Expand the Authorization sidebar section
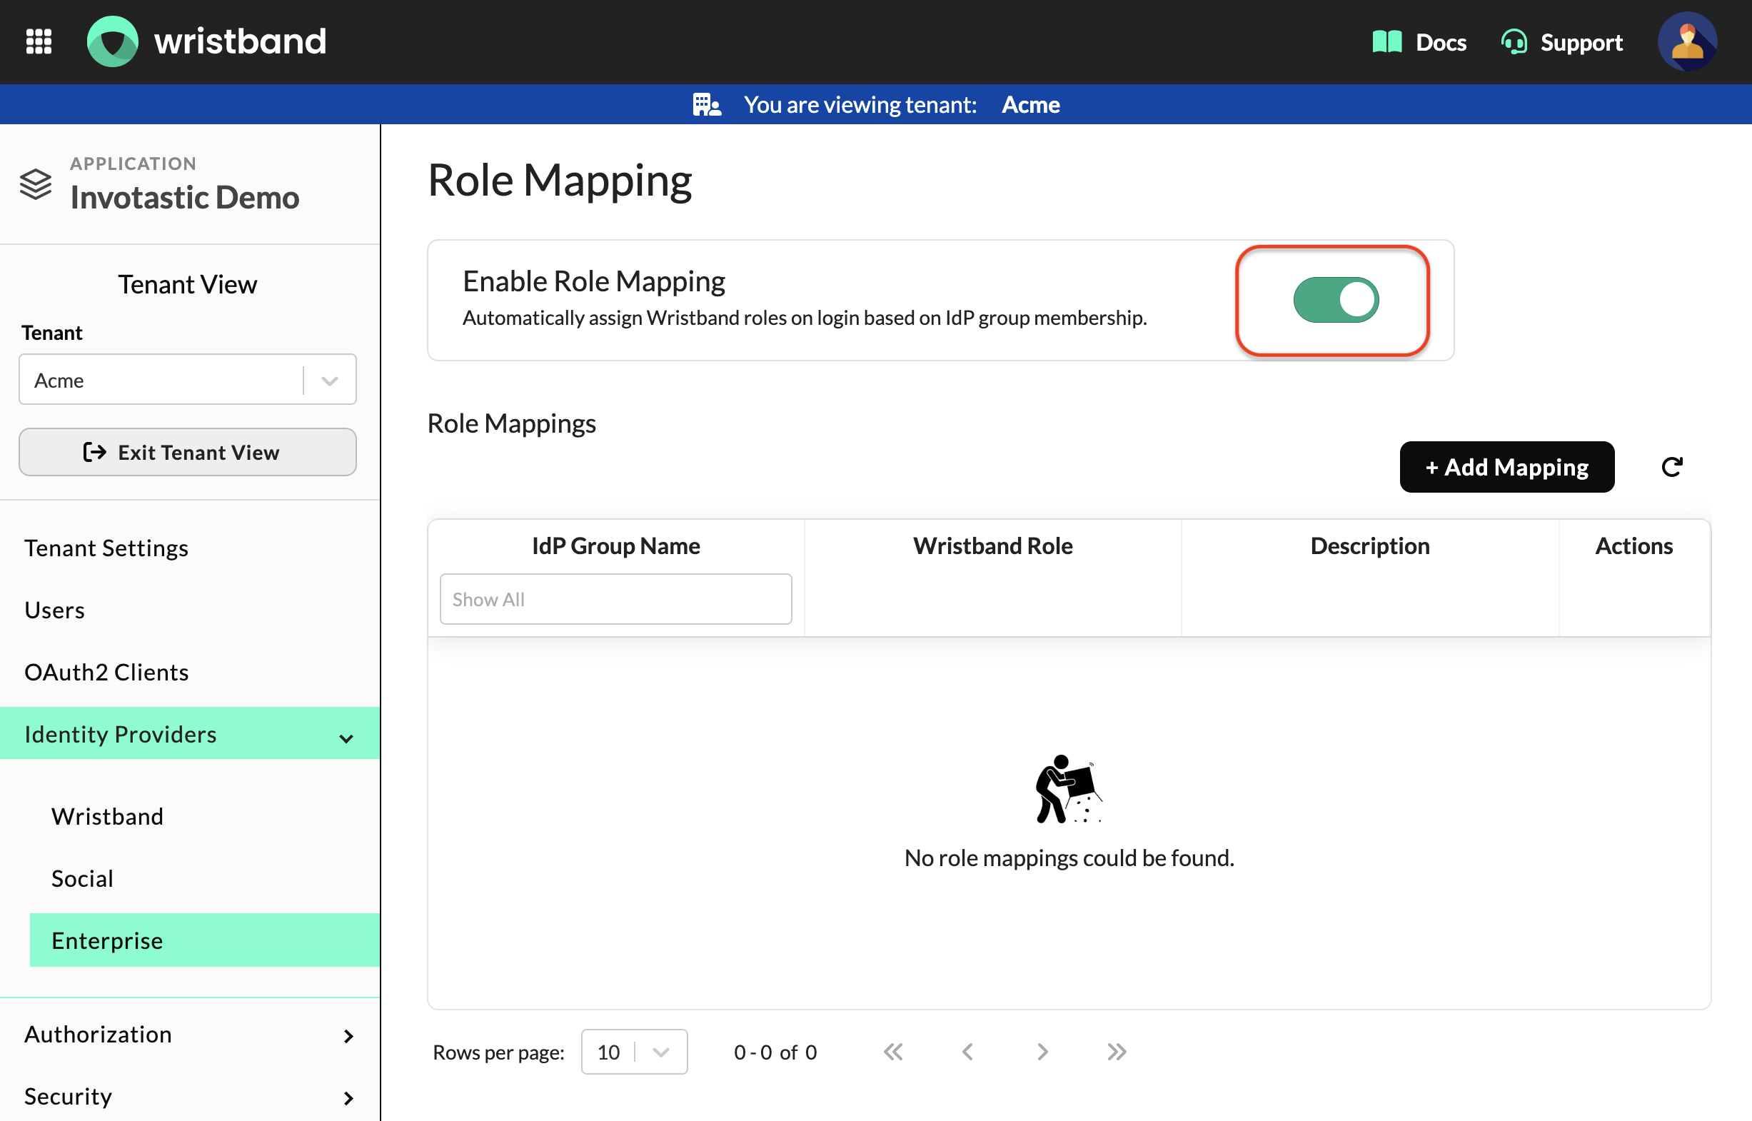The height and width of the screenshot is (1121, 1752). tap(189, 1035)
